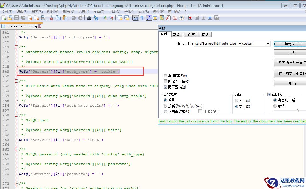This screenshot has width=306, height=189.
Task: Click the Cut scissors icon
Action: 52,18
